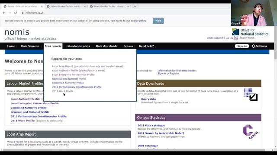Open the Data downloads menu
277x155 pixels.
[107, 46]
